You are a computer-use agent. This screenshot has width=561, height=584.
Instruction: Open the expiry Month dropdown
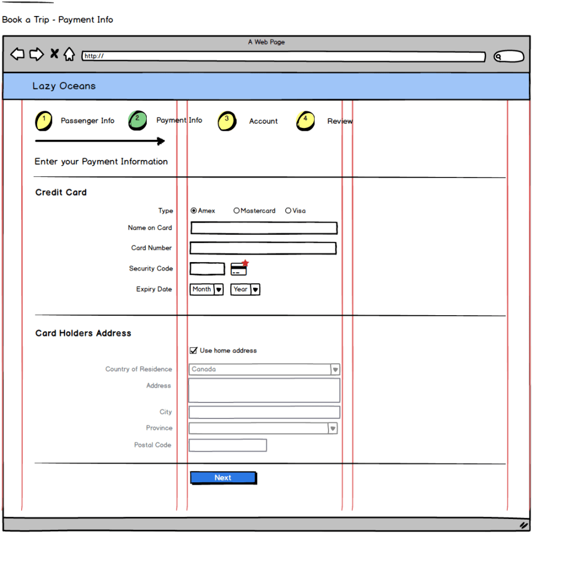click(x=206, y=289)
